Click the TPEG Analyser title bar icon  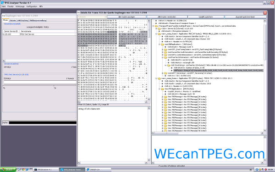[2, 3]
